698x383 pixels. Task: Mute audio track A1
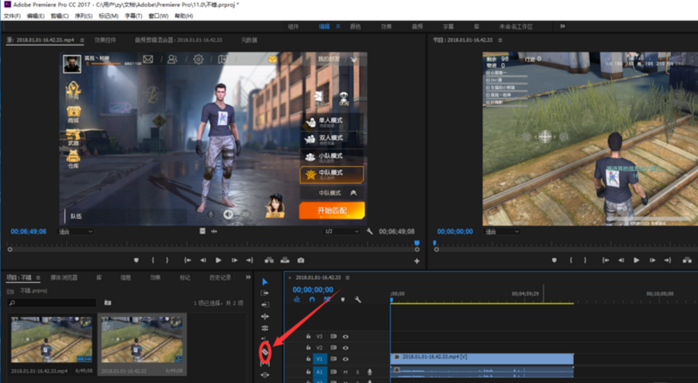pos(345,371)
